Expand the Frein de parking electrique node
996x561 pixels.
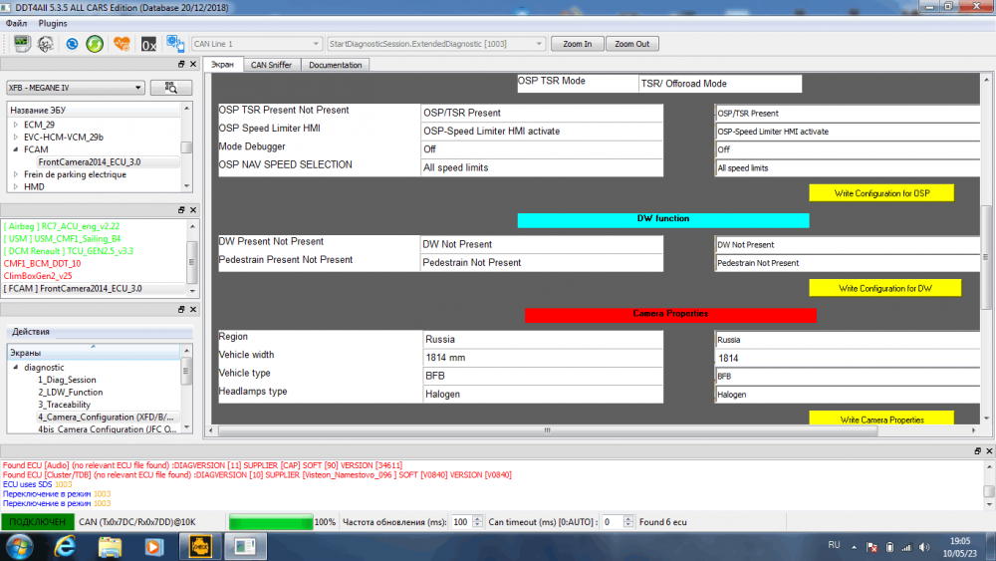tap(16, 174)
